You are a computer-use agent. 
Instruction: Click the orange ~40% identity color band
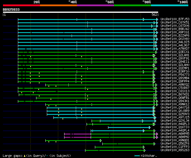click(58, 5)
